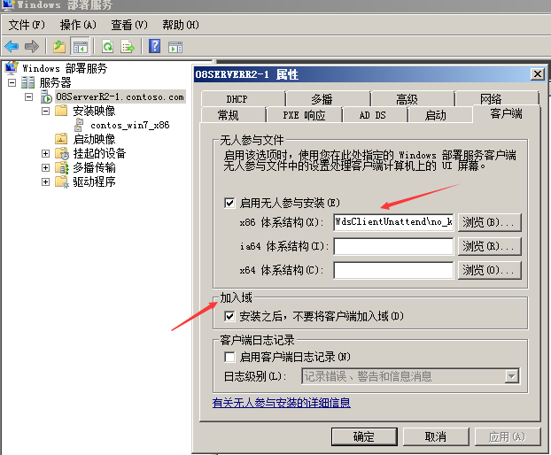Select the 启动映像 tree item
The image size is (551, 455).
94,139
